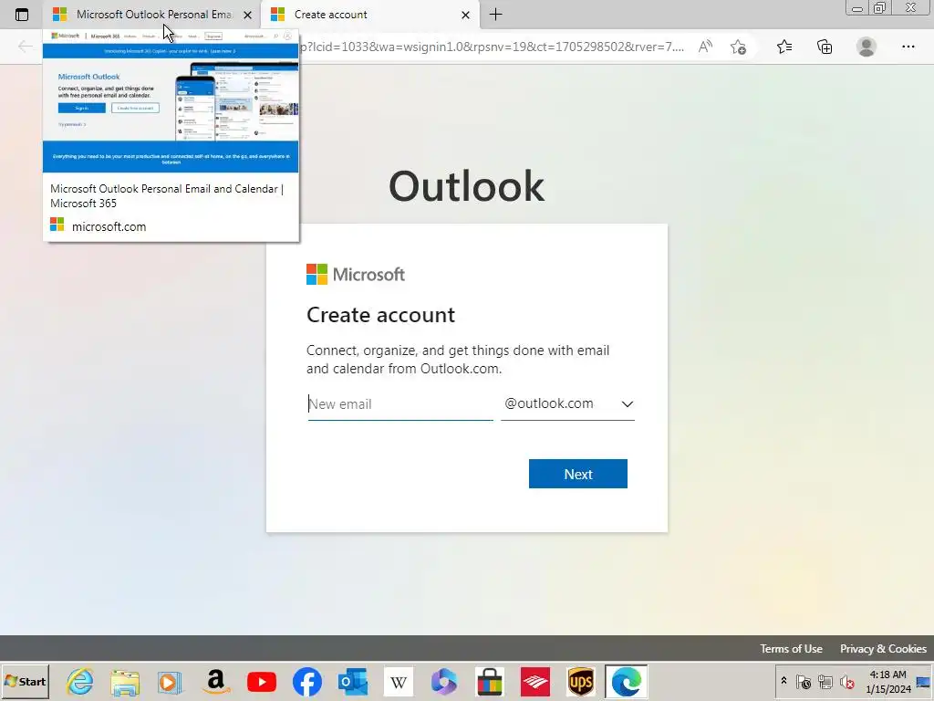The image size is (934, 701).
Task: Click the Microsoft logo in the card
Action: (x=356, y=274)
